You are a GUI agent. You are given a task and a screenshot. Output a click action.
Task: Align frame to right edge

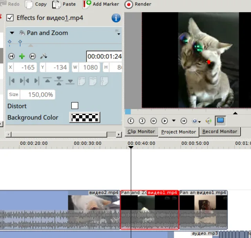point(36,81)
